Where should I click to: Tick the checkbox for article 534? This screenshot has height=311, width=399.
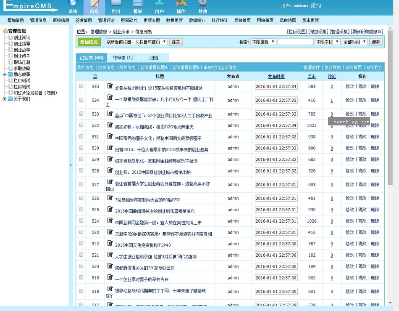pyautogui.click(x=81, y=100)
